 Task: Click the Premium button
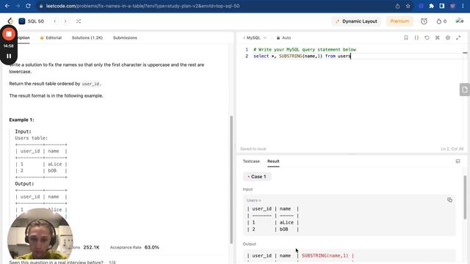[x=399, y=21]
